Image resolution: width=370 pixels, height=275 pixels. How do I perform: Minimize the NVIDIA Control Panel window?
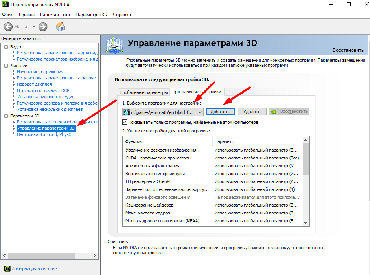[331, 4]
